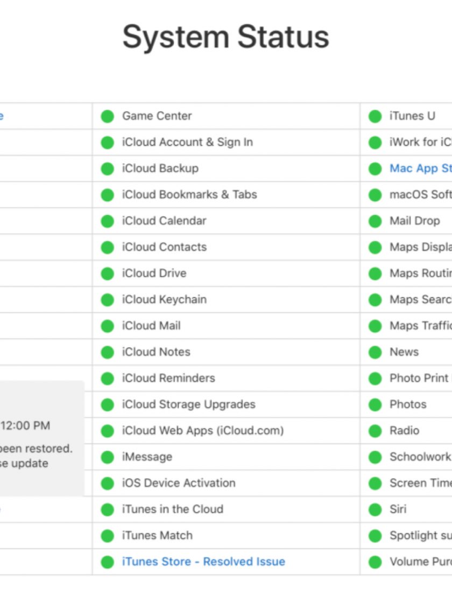Screen dimensions: 452x603
Task: Click the green dot beside Photos
Action: [x=375, y=404]
